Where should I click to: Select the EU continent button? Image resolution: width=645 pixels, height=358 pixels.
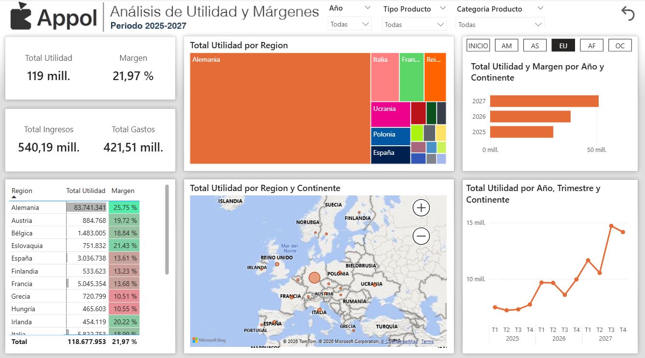[x=563, y=45]
